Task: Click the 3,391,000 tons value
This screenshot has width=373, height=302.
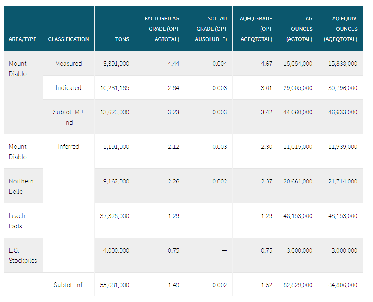Action: coord(116,64)
